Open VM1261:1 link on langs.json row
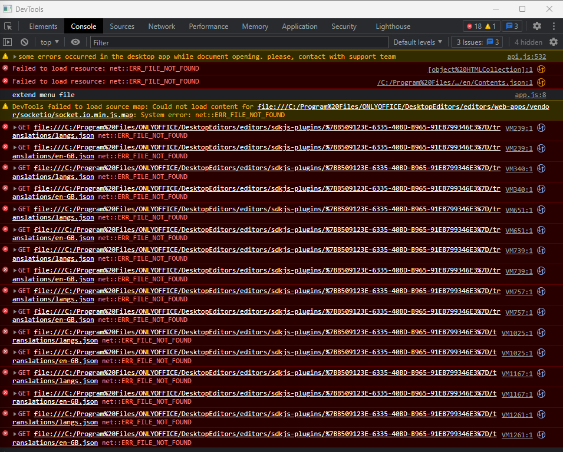Image resolution: width=563 pixels, height=452 pixels. click(x=517, y=415)
